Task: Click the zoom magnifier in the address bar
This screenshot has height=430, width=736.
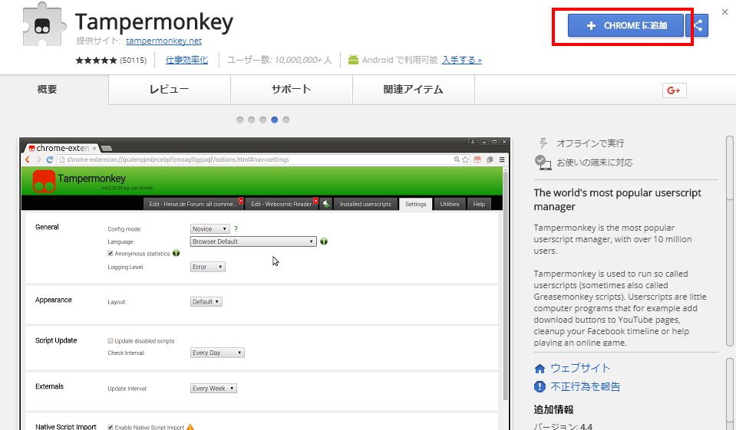Action: [457, 159]
